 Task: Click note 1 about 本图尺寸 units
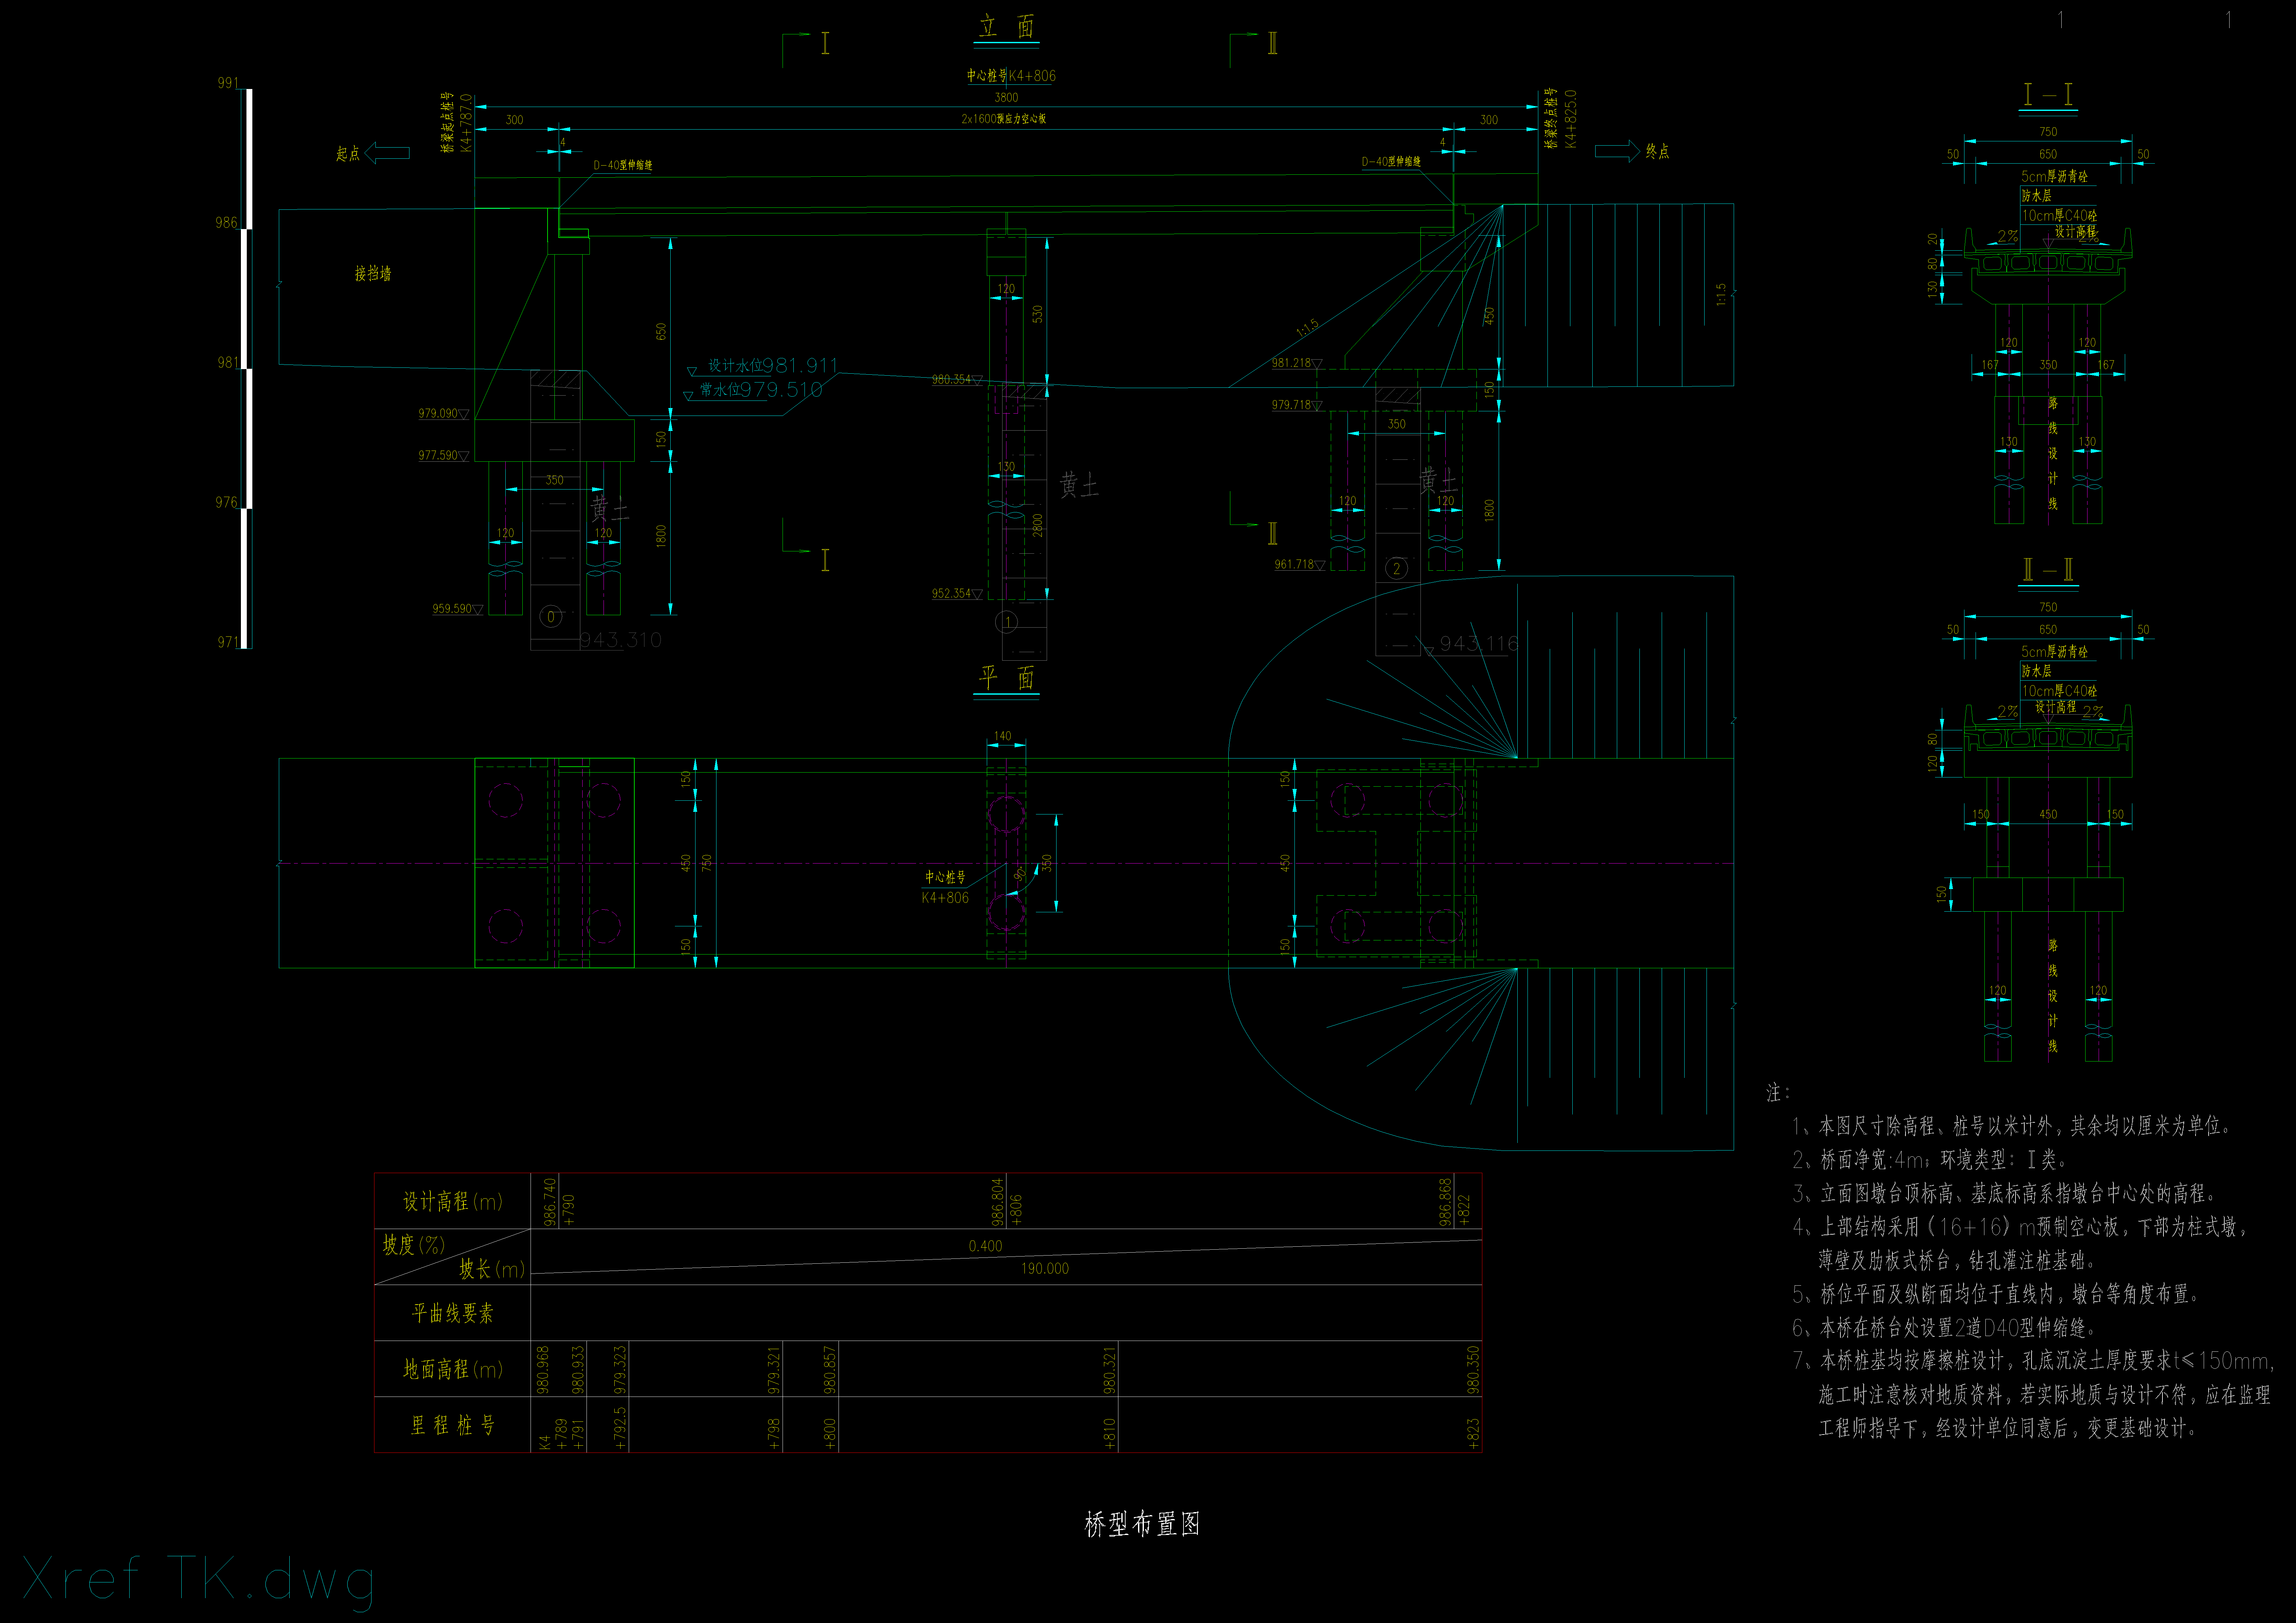point(2013,1126)
